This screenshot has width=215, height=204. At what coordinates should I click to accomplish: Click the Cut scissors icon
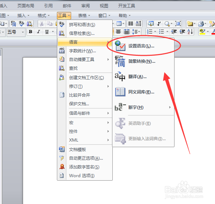(x=42, y=24)
